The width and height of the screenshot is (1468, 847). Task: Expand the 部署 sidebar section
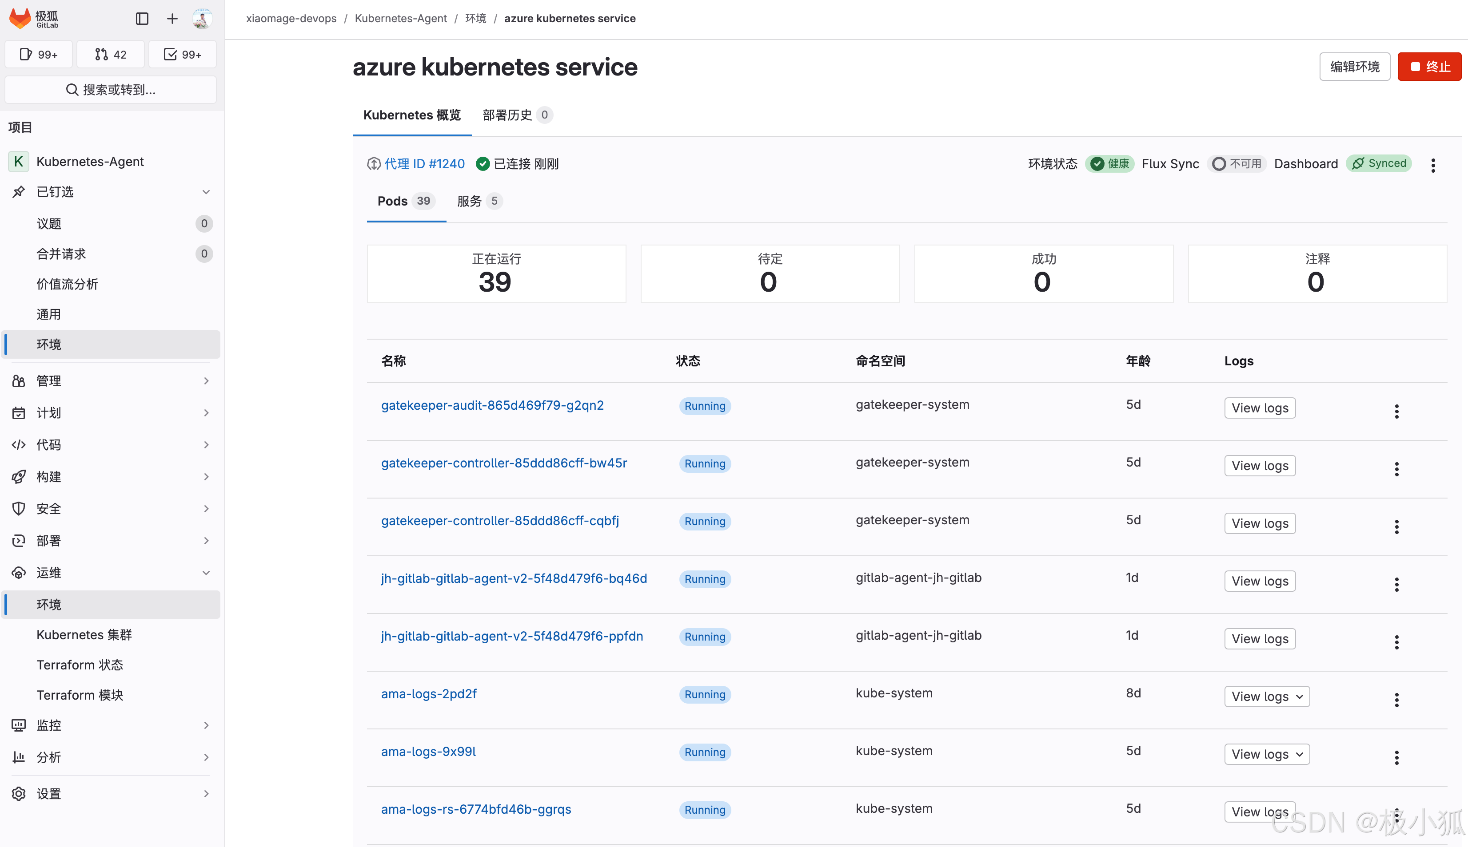111,540
